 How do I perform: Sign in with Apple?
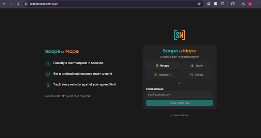(197, 66)
